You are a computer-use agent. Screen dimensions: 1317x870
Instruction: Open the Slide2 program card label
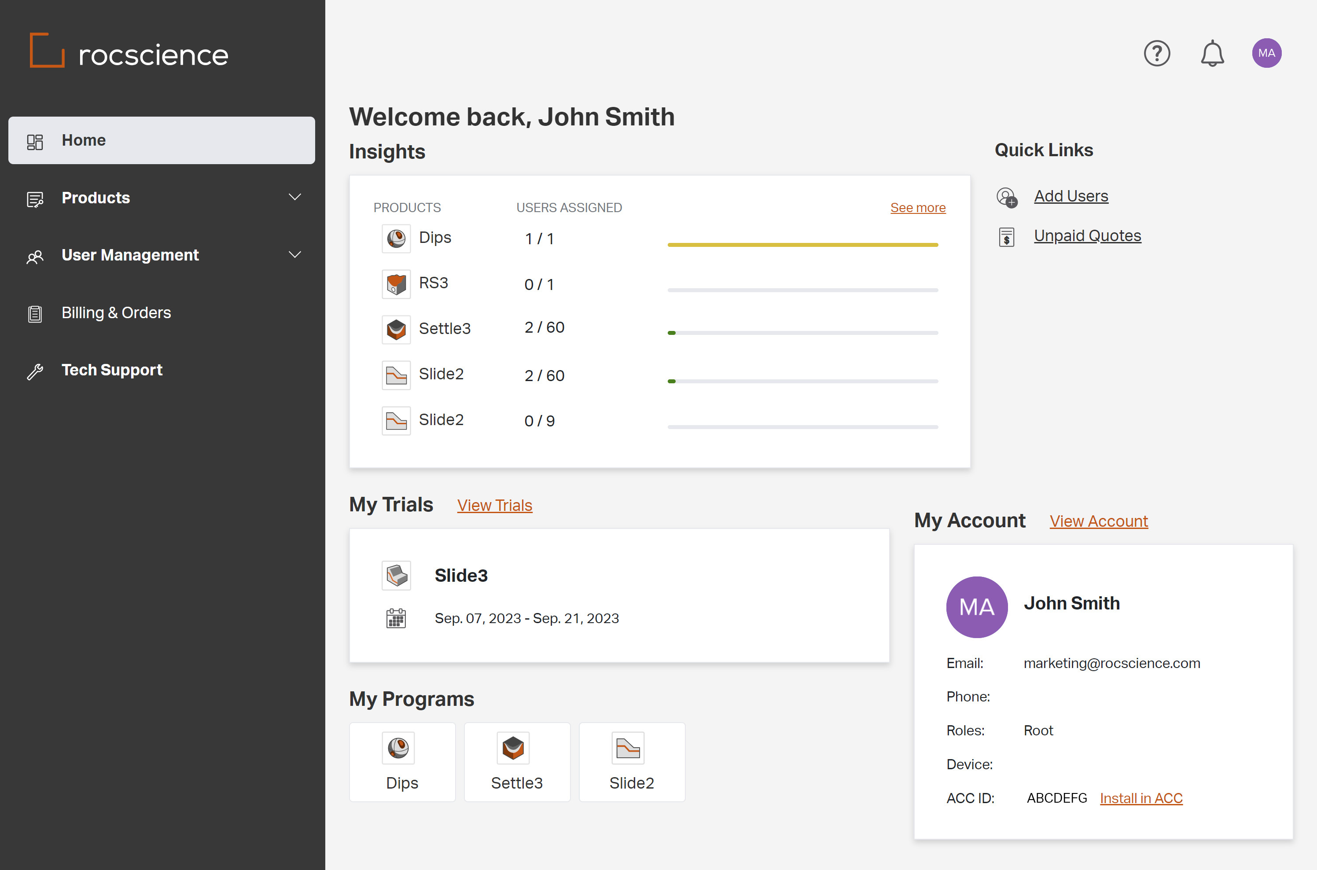tap(632, 783)
